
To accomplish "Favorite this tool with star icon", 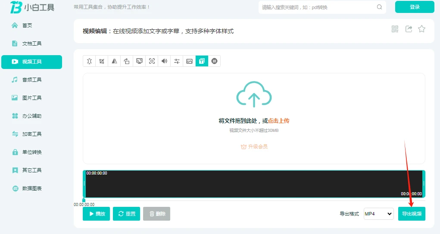I will [421, 29].
